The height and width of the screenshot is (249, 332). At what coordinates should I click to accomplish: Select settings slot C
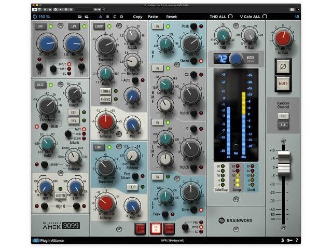(x=115, y=17)
